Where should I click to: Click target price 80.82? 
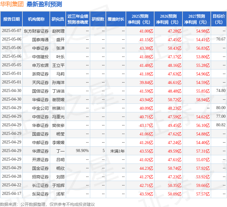(221, 125)
